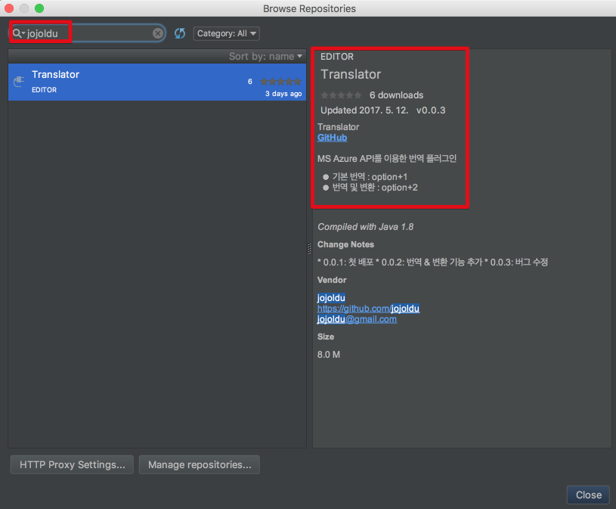The image size is (616, 509).
Task: Click download count 6 in the Translator row
Action: tap(250, 82)
